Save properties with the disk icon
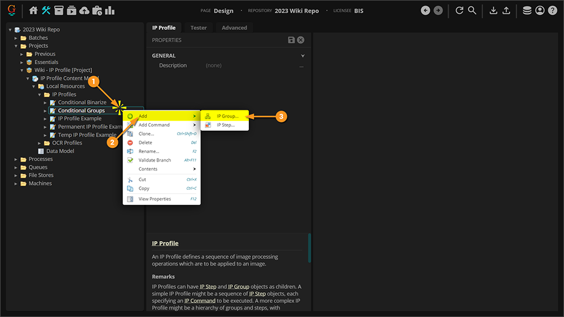This screenshot has width=564, height=317. pos(292,40)
